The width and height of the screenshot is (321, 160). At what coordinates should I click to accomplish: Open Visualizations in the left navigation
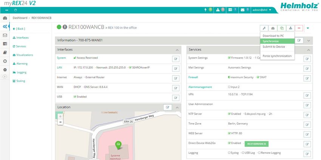tap(23, 55)
